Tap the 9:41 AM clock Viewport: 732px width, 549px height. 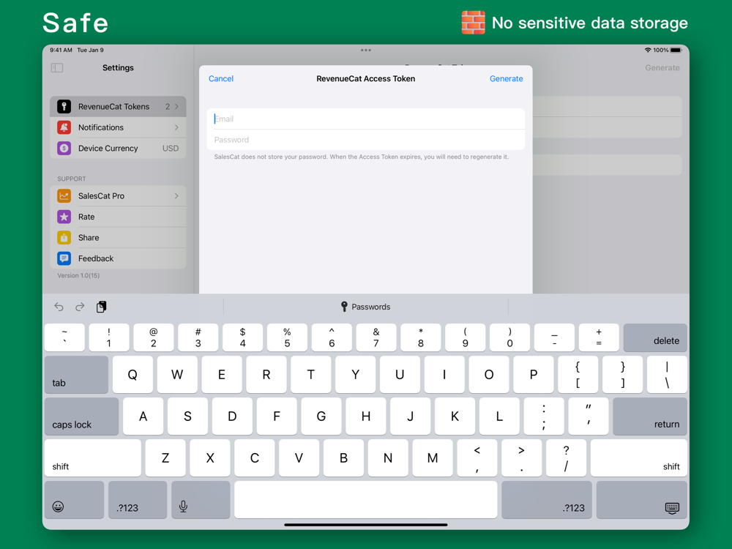point(61,50)
